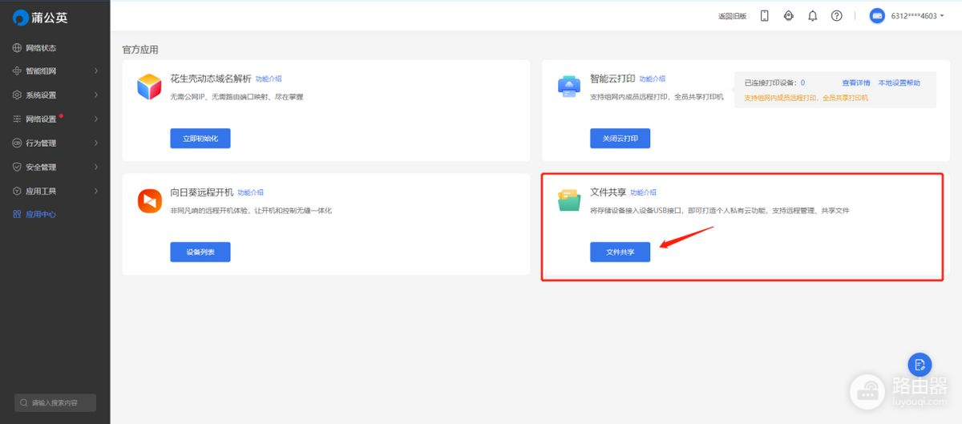Go to 网络状态 in the sidebar

[40, 48]
